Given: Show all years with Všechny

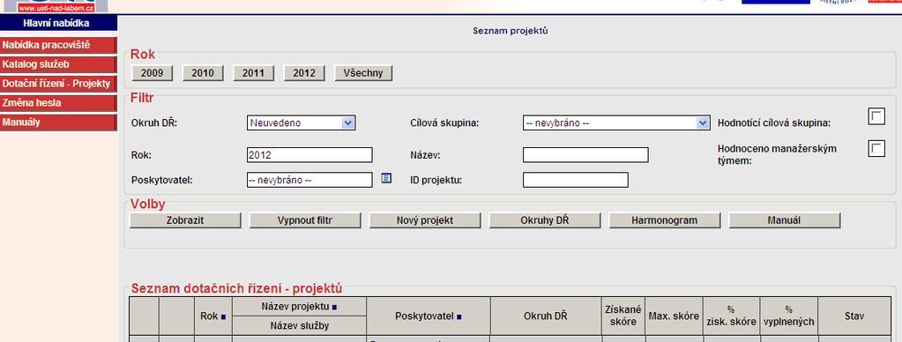Looking at the screenshot, I should pos(363,73).
